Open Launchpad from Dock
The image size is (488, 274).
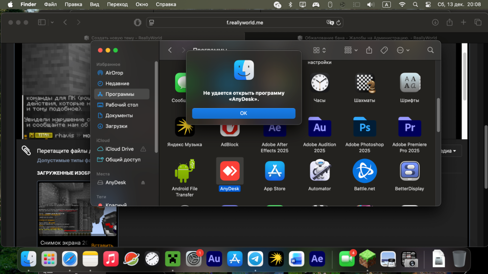[x=49, y=259]
